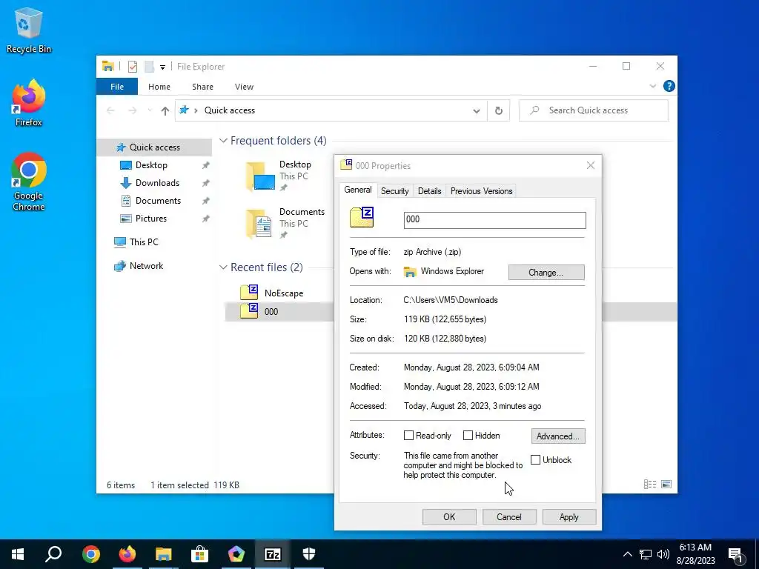This screenshot has height=569, width=759.
Task: Open Microsoft Store from the taskbar
Action: point(200,554)
